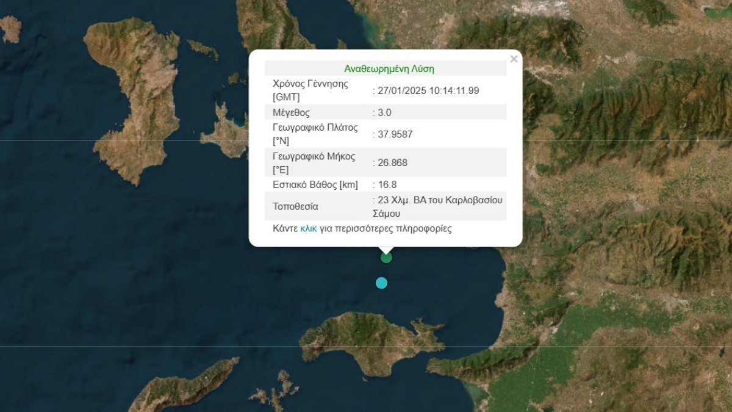Open the 'κλικ' link for more information
This screenshot has width=732, height=412.
308,229
